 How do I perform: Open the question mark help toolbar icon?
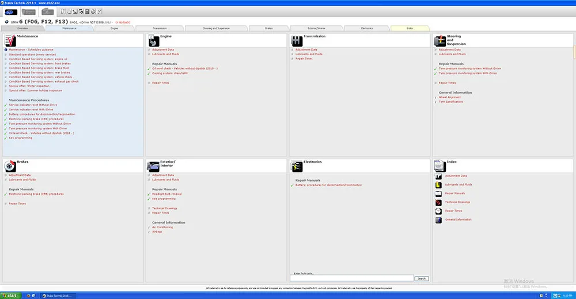coord(100,11)
